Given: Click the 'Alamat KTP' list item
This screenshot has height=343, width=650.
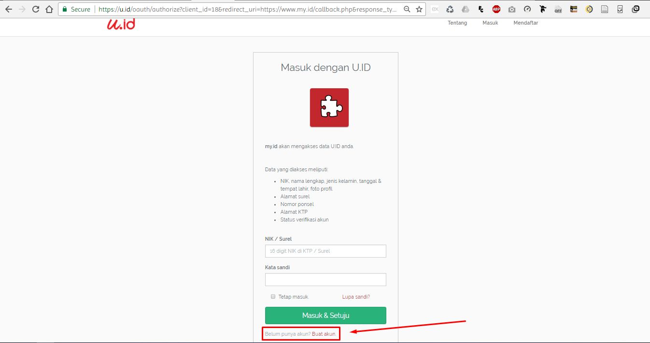Looking at the screenshot, I should (x=294, y=212).
